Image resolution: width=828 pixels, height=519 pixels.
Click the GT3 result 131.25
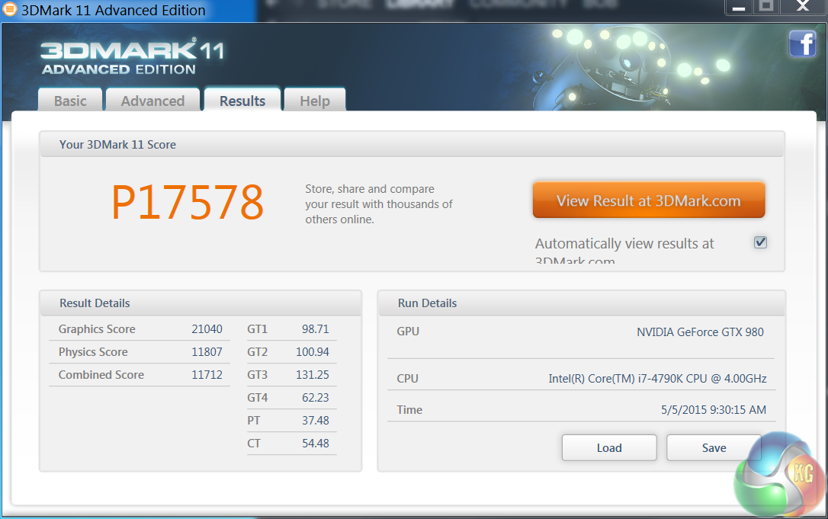tap(312, 374)
